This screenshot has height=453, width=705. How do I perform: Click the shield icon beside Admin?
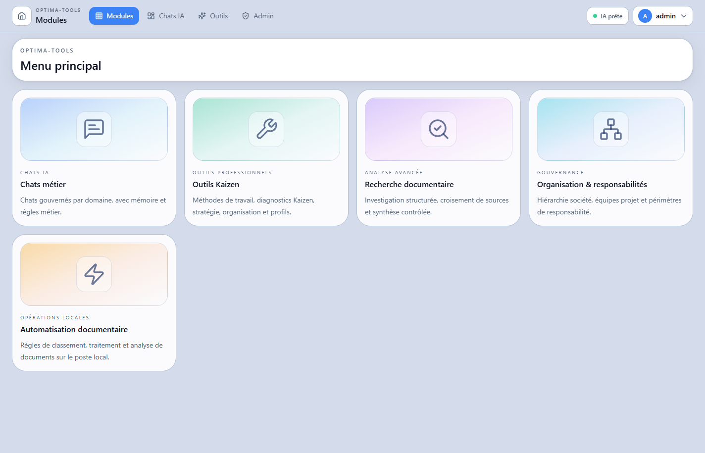(246, 16)
